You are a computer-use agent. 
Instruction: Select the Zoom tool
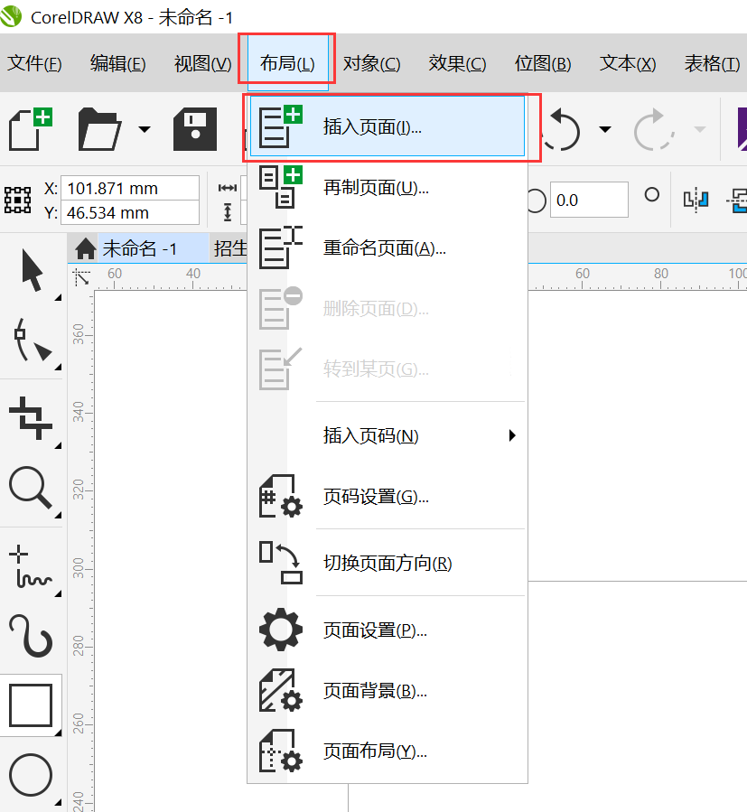coord(33,488)
